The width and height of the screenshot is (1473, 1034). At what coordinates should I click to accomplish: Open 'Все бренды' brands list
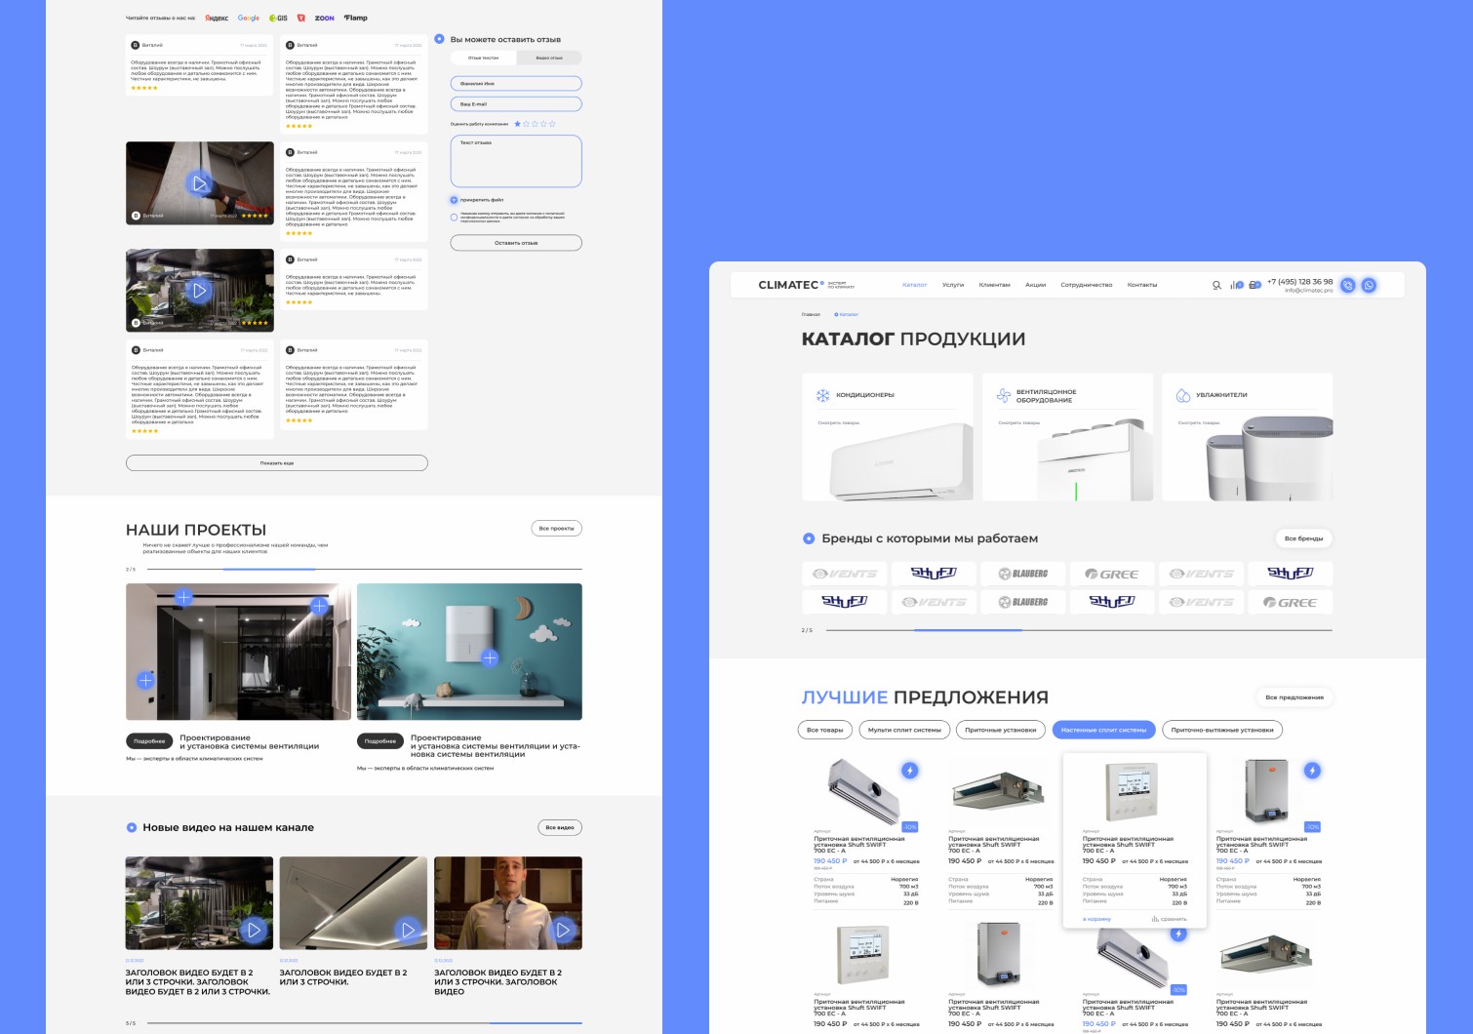pyautogui.click(x=1303, y=538)
